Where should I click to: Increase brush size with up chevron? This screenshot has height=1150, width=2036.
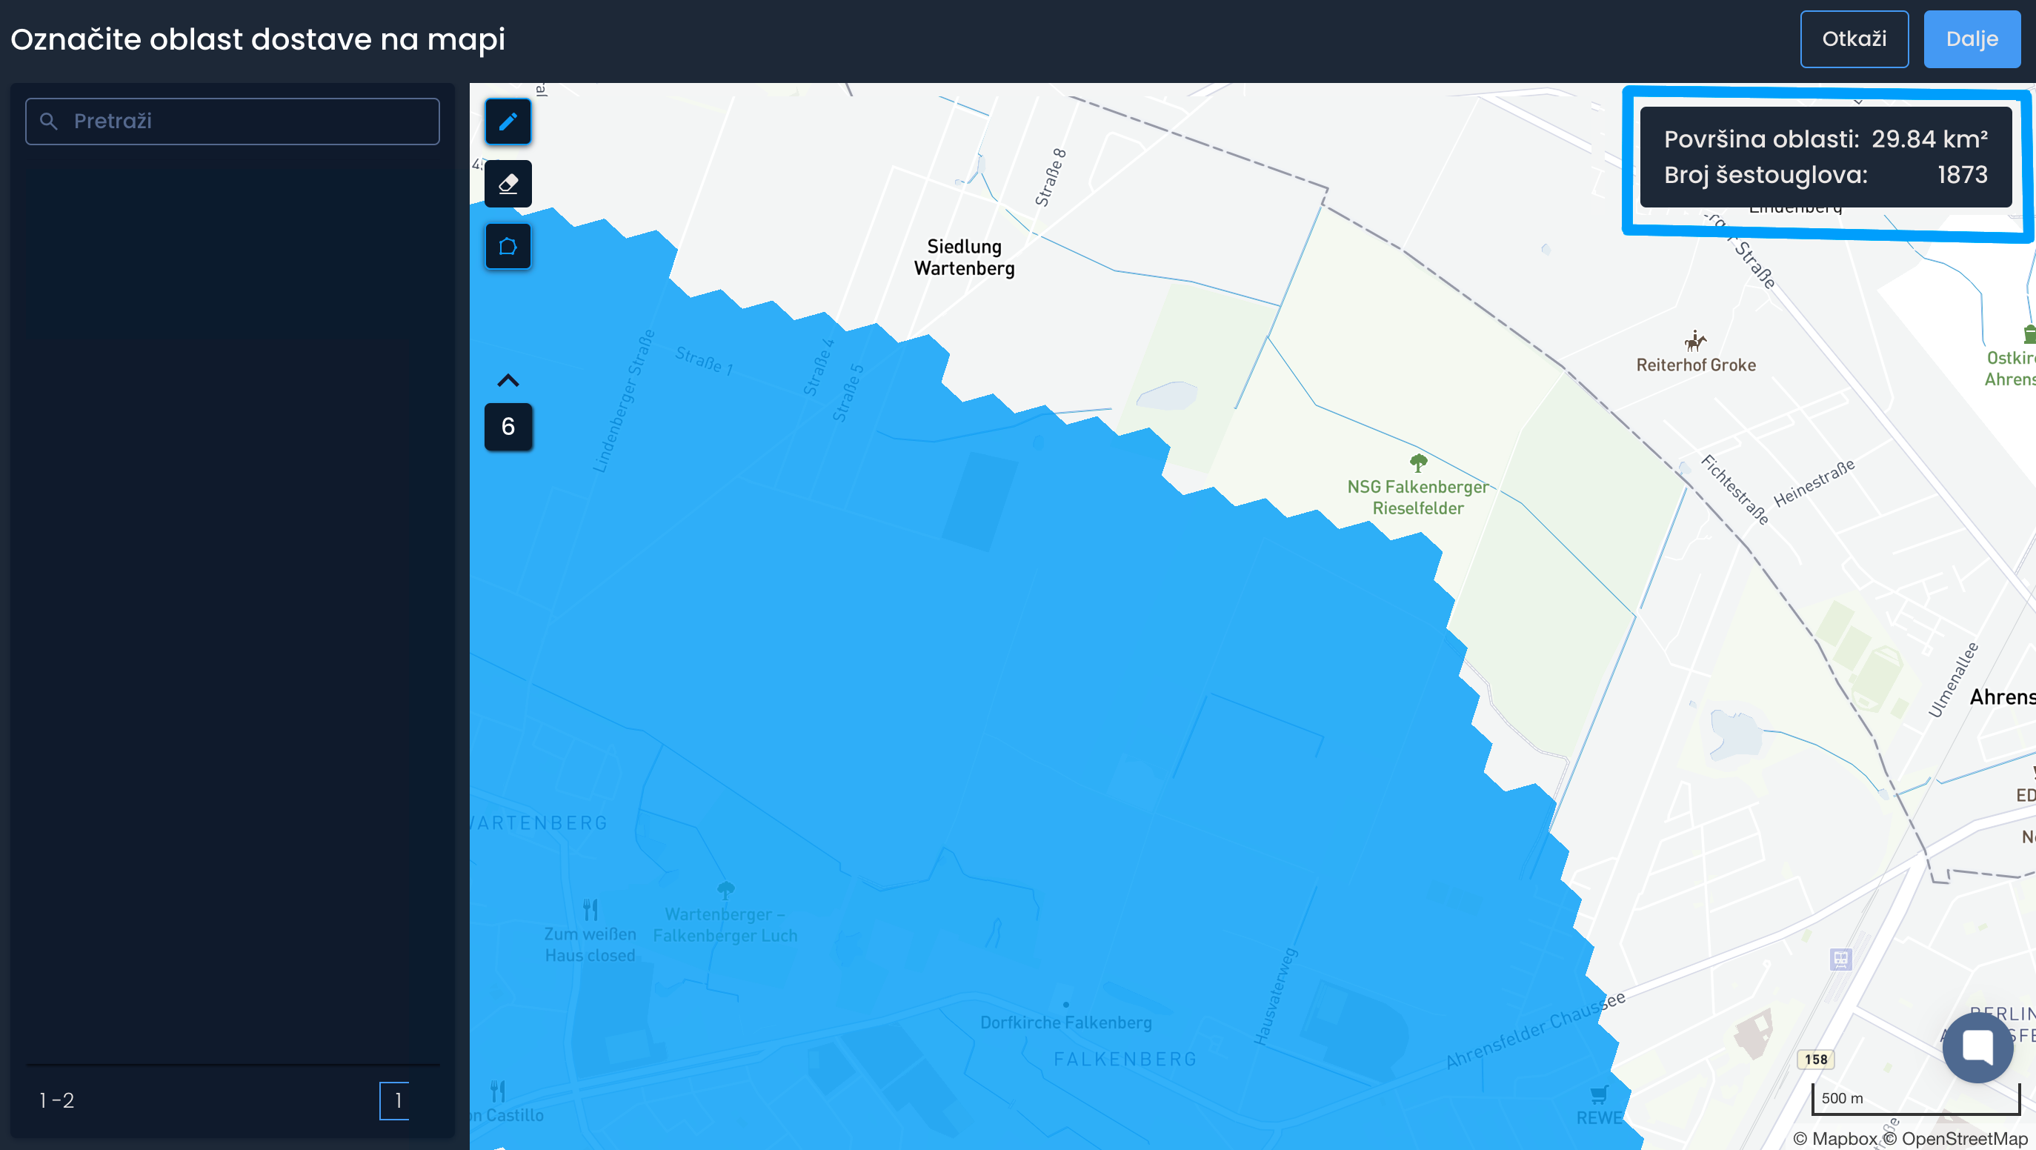point(508,381)
